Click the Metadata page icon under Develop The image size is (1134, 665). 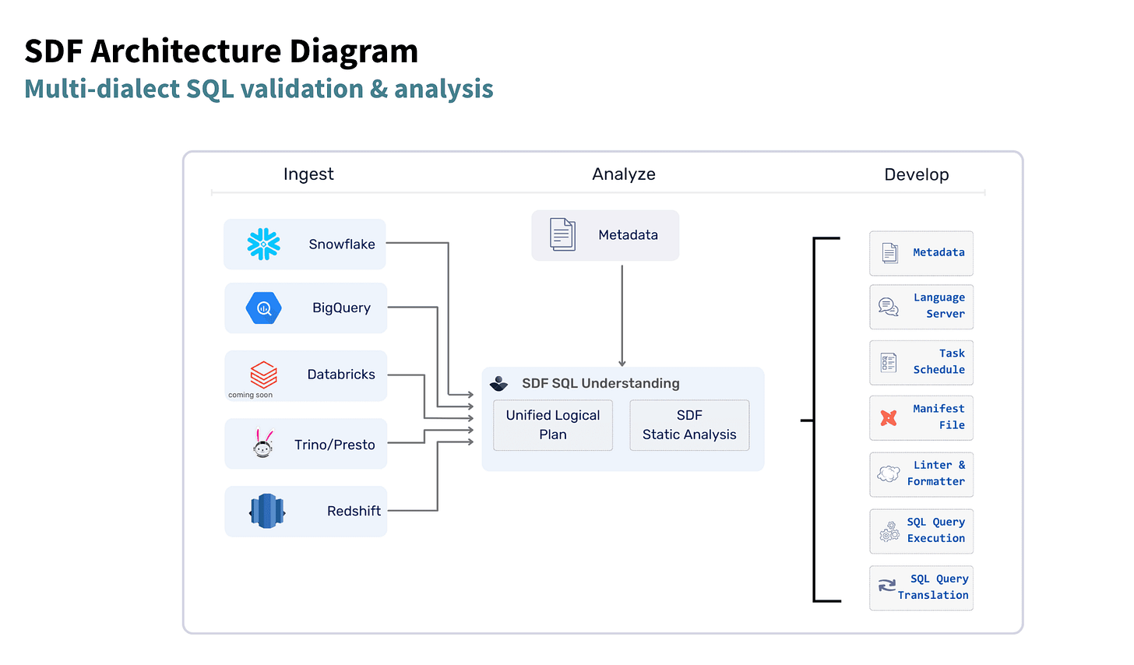(x=889, y=252)
